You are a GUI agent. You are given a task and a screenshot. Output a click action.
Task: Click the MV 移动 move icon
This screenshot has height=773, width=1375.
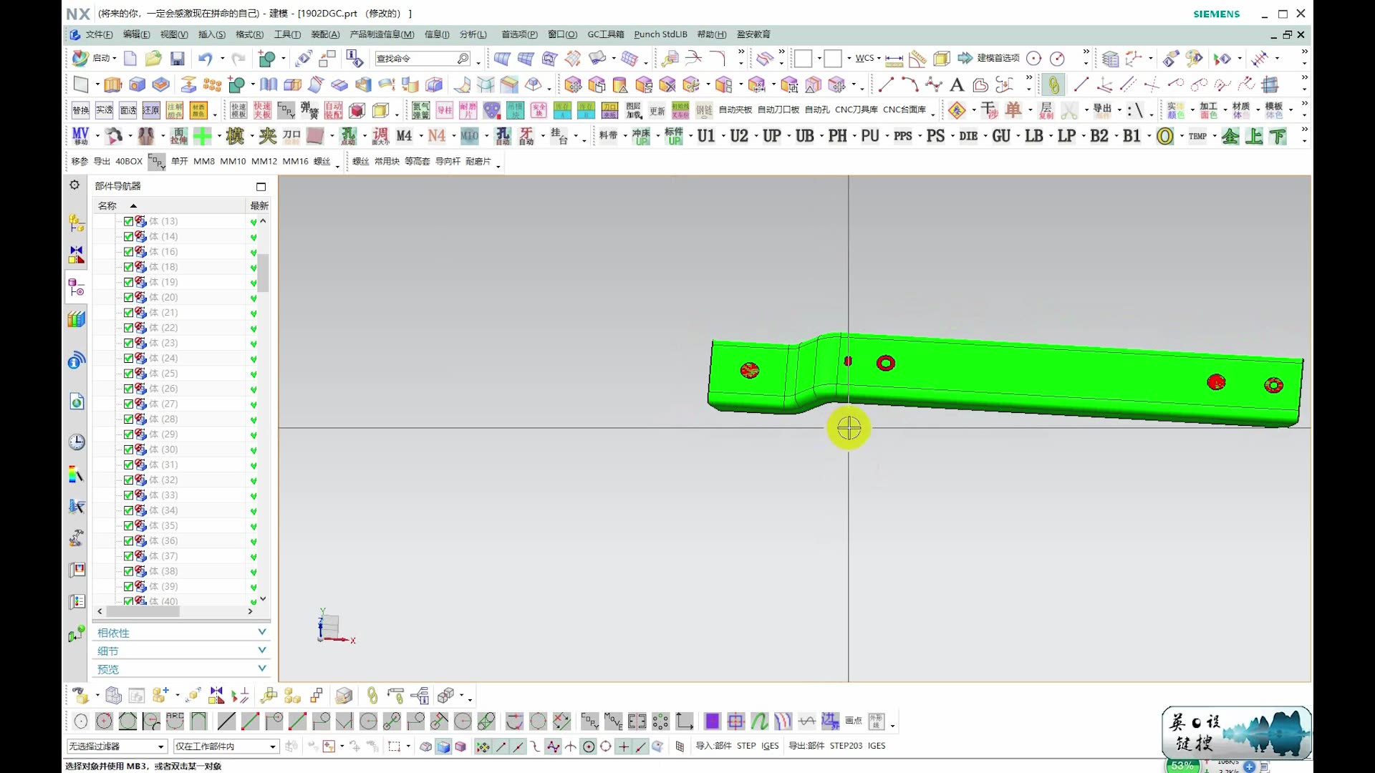[80, 136]
